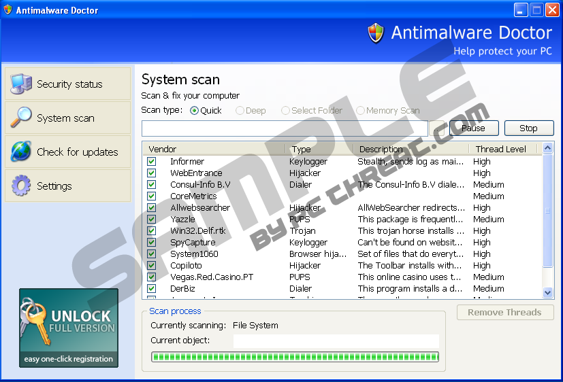Click the Check for updates globe icon
The width and height of the screenshot is (563, 382).
point(21,151)
